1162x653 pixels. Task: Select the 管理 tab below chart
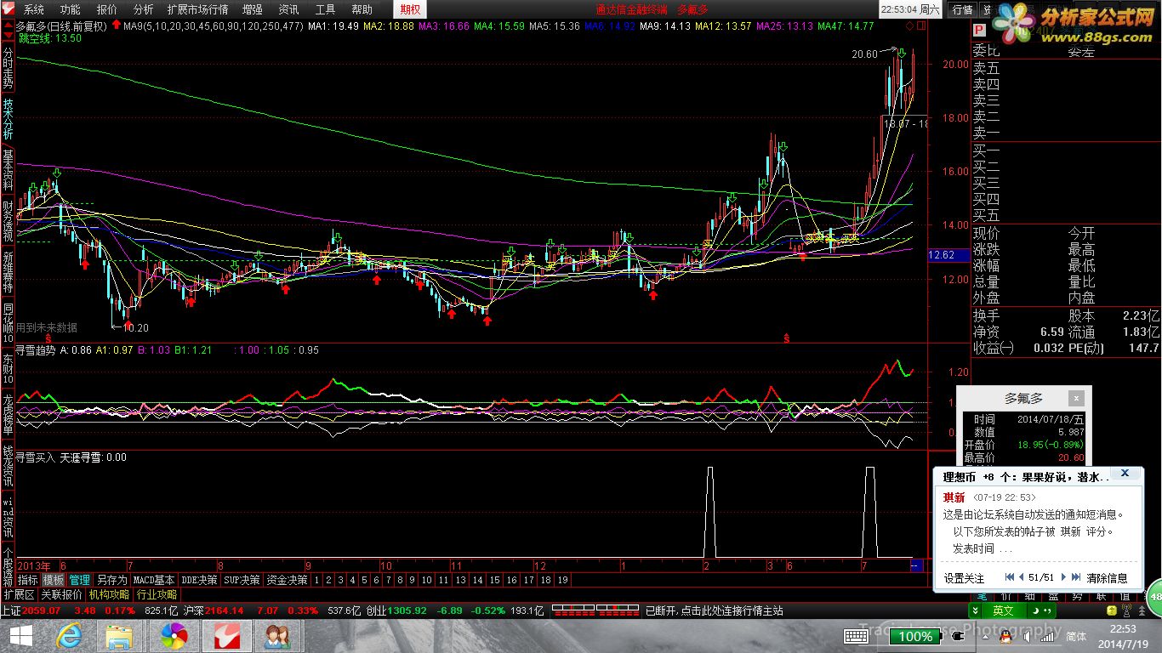(80, 580)
